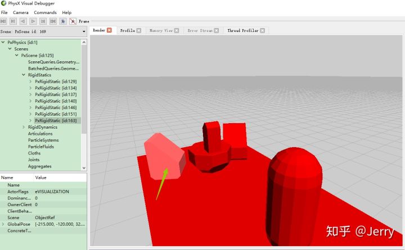Expand the selected PxRigidStatic [id:163]

(x=30, y=120)
